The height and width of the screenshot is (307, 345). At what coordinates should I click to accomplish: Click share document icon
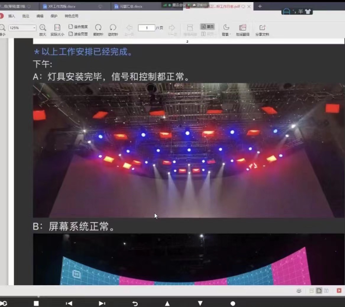pos(262,28)
